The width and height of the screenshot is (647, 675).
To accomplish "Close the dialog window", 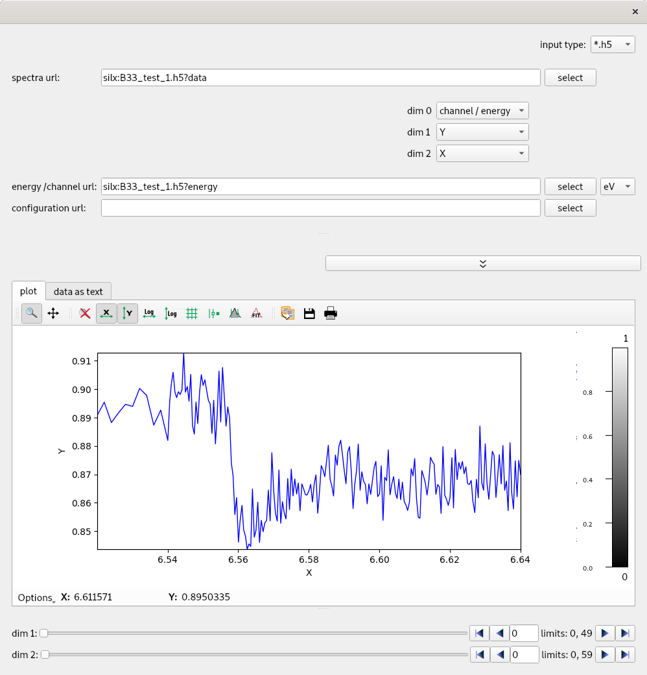I will click(x=635, y=12).
